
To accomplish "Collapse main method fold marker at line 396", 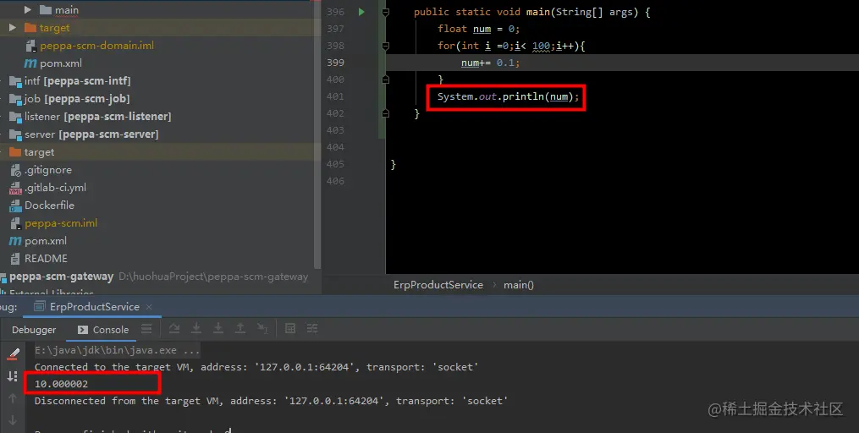I will [386, 12].
